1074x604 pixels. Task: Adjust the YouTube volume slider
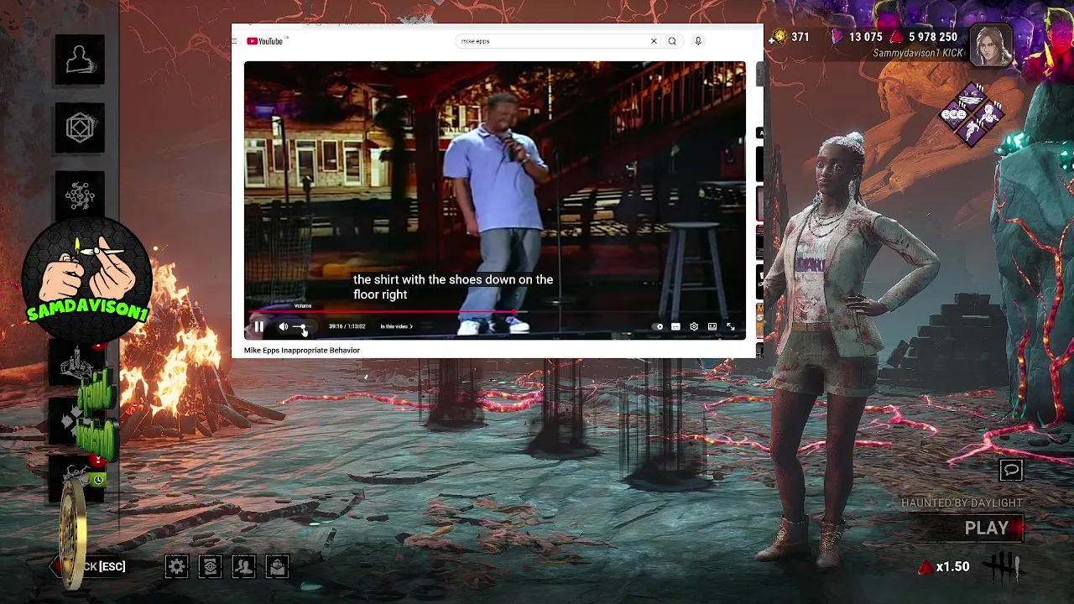[300, 327]
